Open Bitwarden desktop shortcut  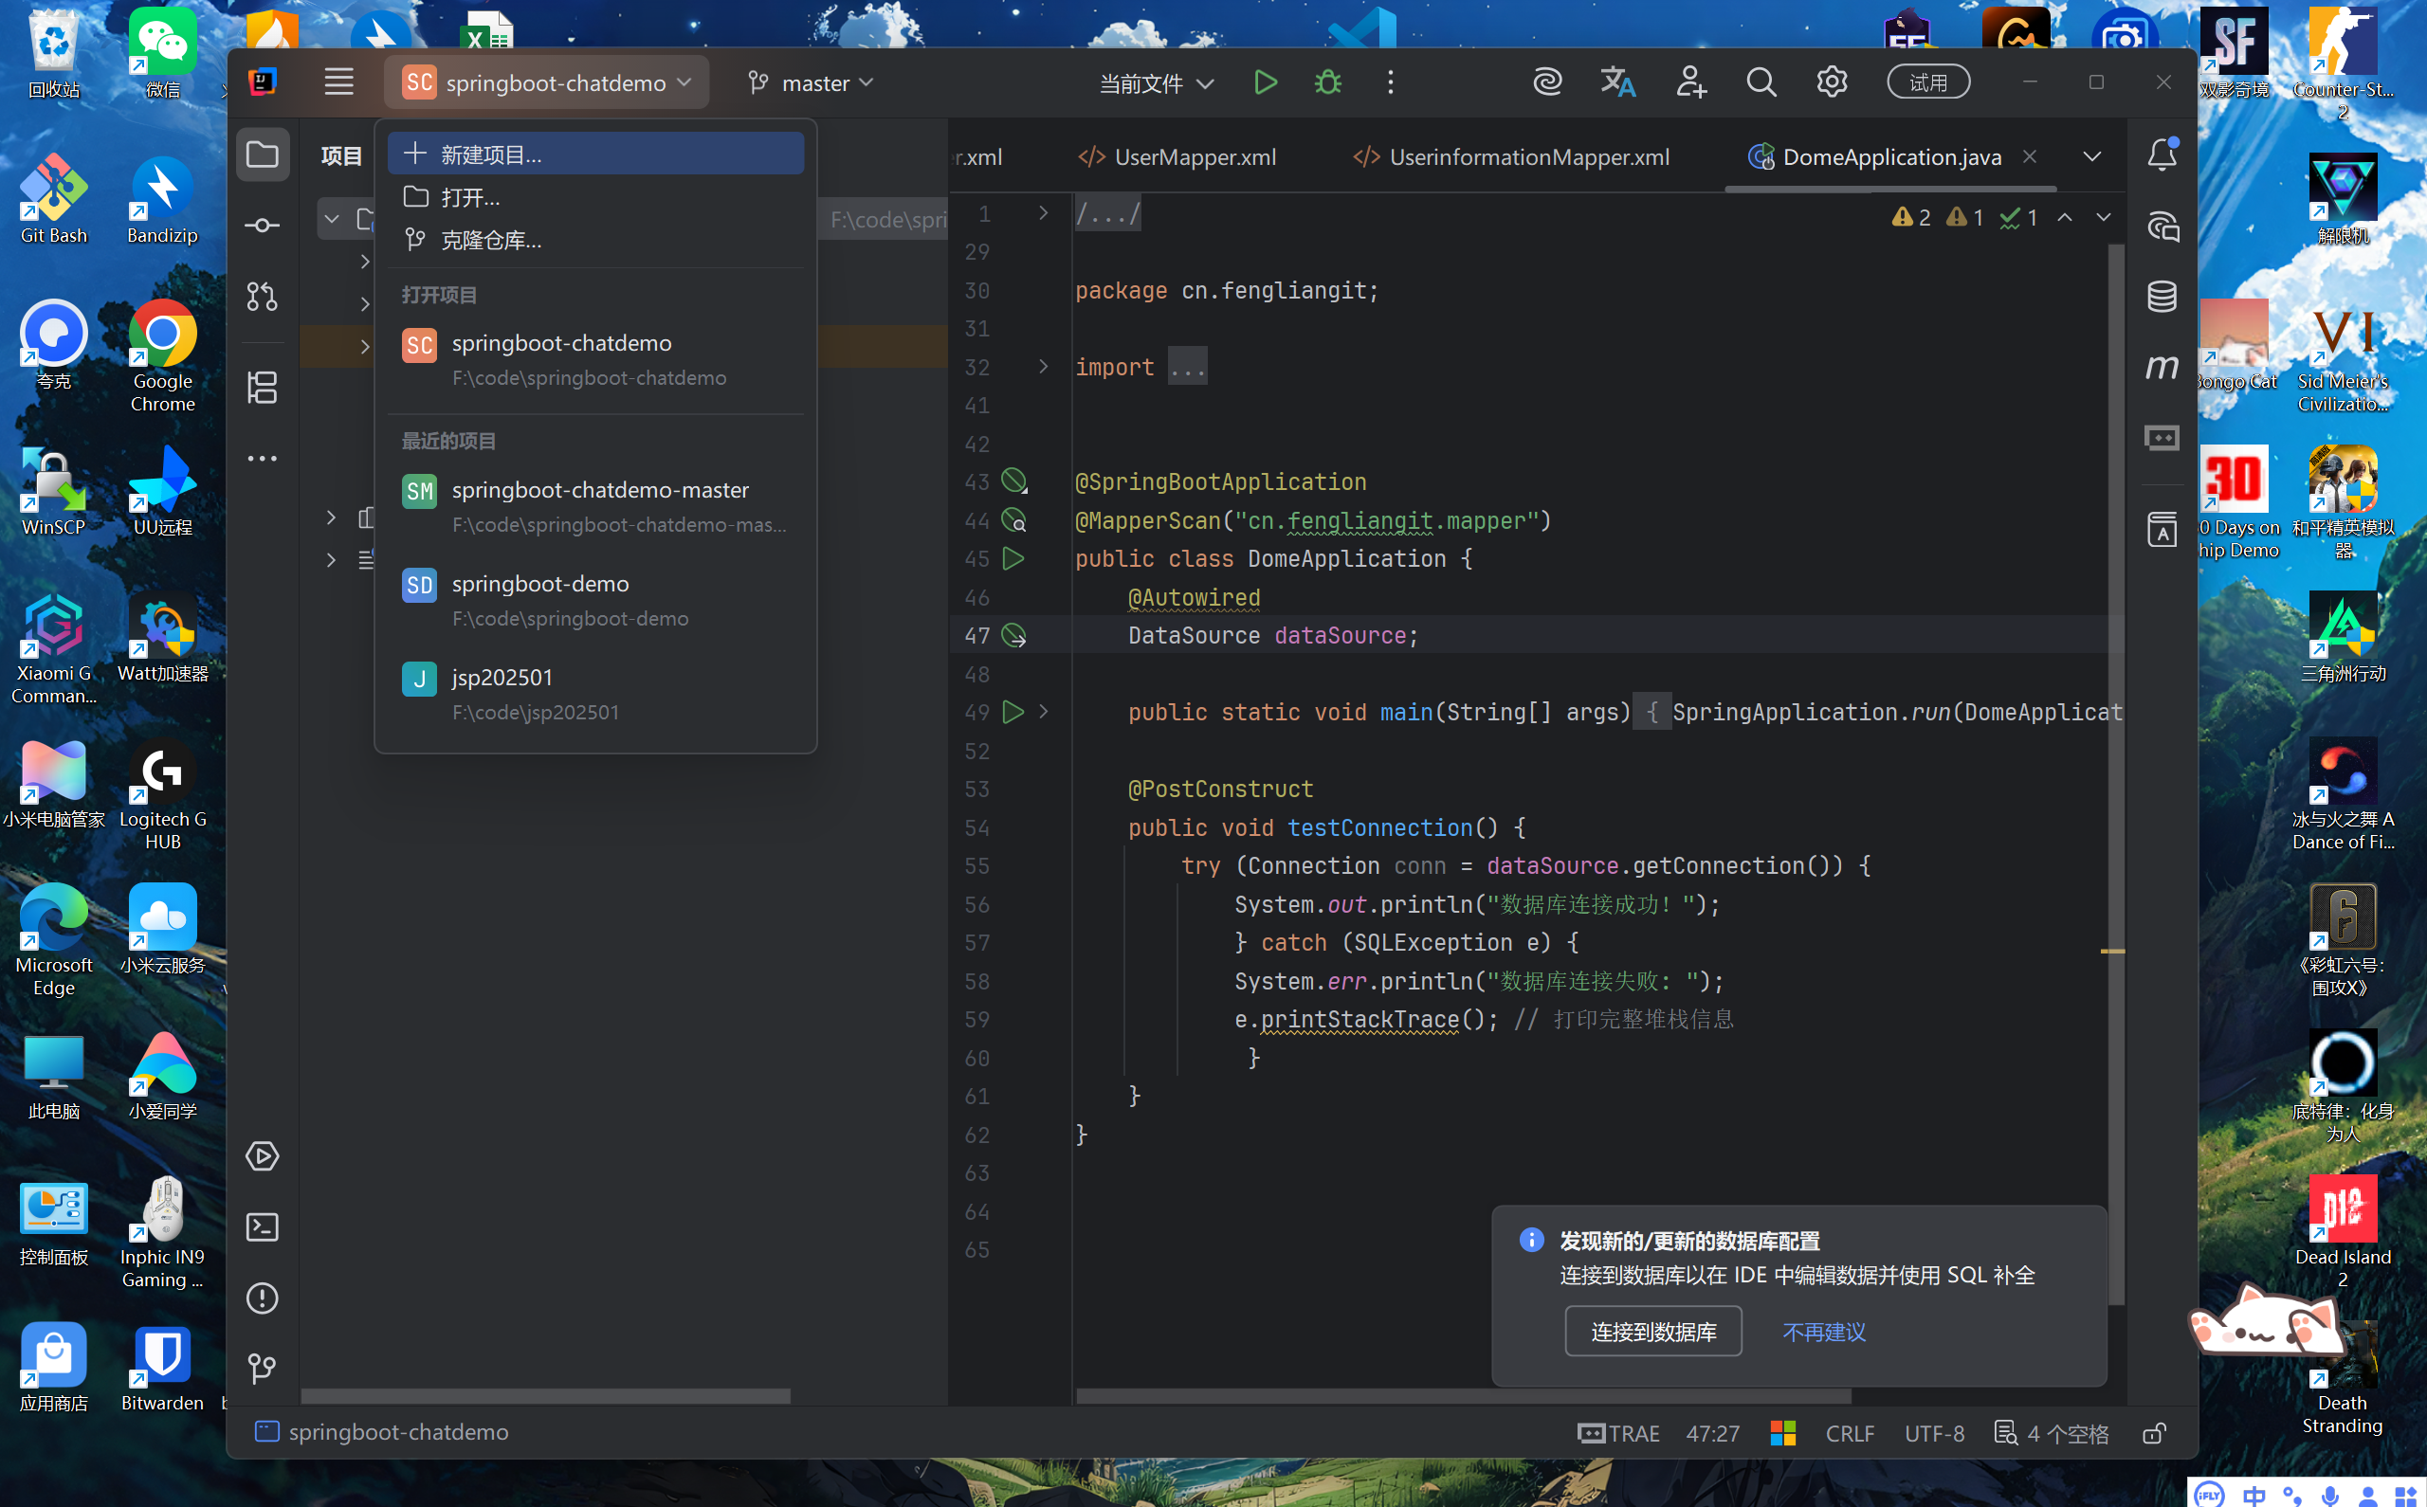click(162, 1368)
